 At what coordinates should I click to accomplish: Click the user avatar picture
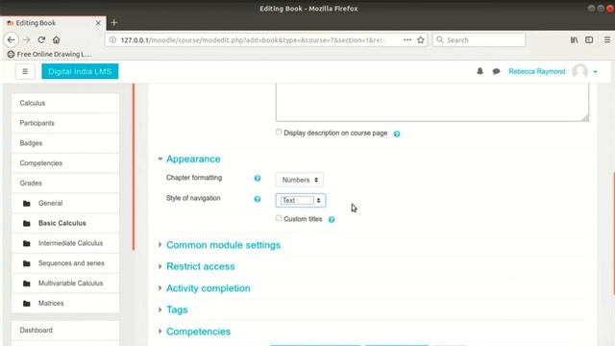tap(579, 71)
